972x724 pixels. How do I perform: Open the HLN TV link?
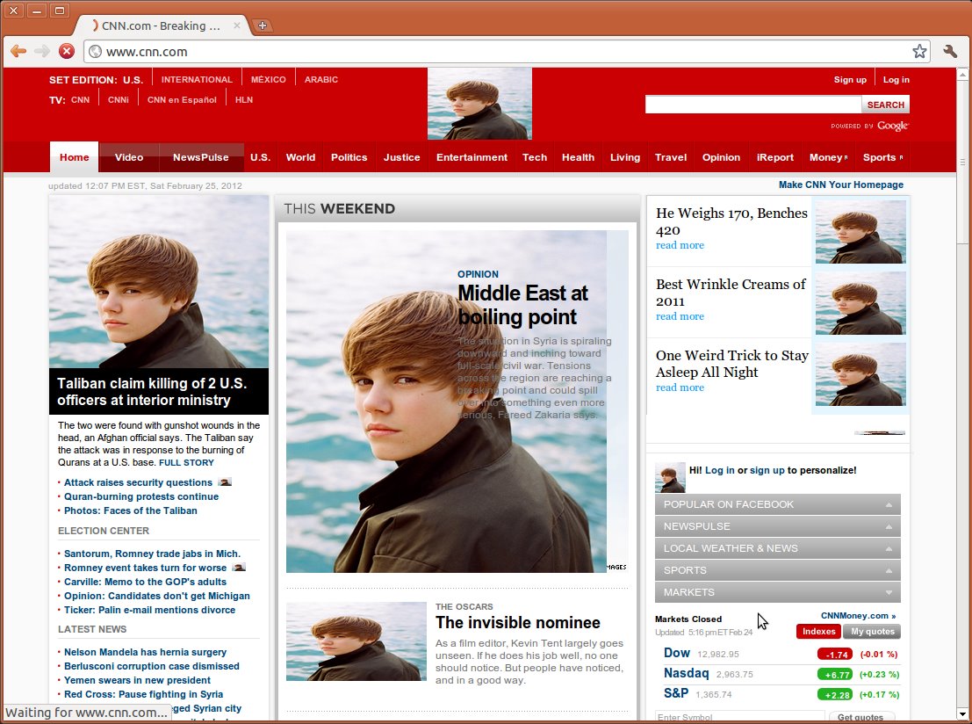click(x=243, y=100)
